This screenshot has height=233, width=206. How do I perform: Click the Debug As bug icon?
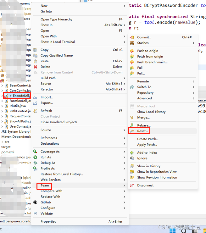tap(35, 163)
